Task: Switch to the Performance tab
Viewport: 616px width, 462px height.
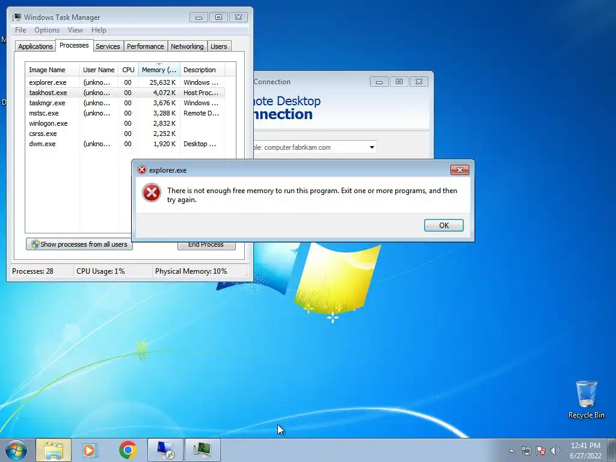Action: click(x=146, y=46)
